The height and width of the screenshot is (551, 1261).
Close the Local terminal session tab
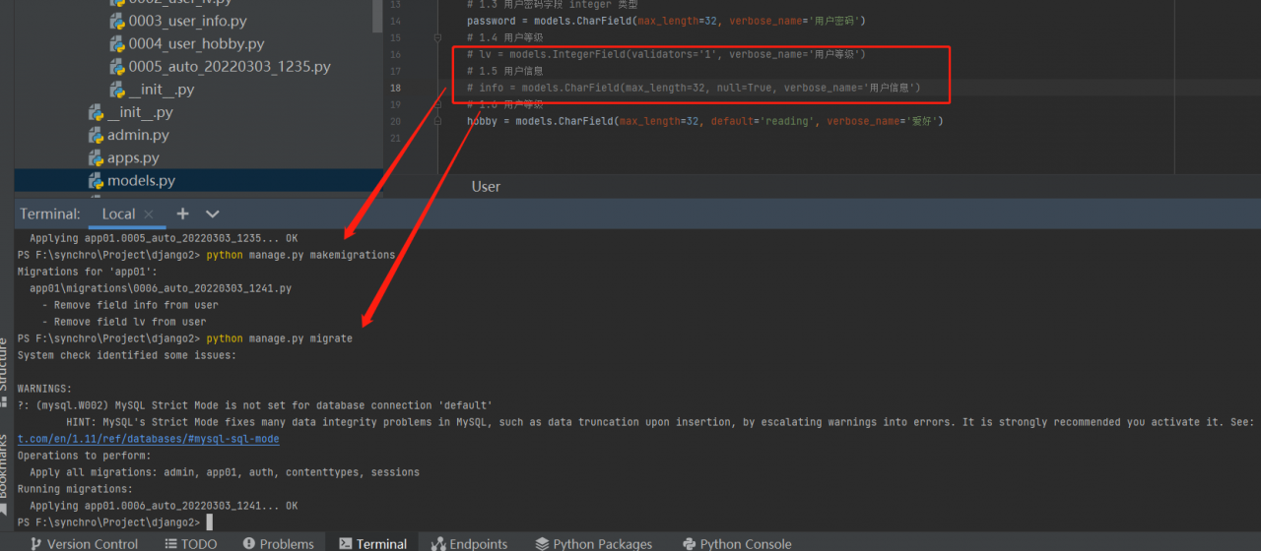149,214
